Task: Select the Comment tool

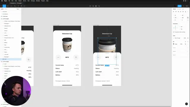Action: tap(24, 6)
